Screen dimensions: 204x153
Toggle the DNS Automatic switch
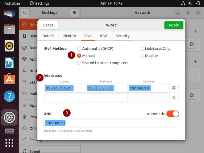[x=173, y=114]
